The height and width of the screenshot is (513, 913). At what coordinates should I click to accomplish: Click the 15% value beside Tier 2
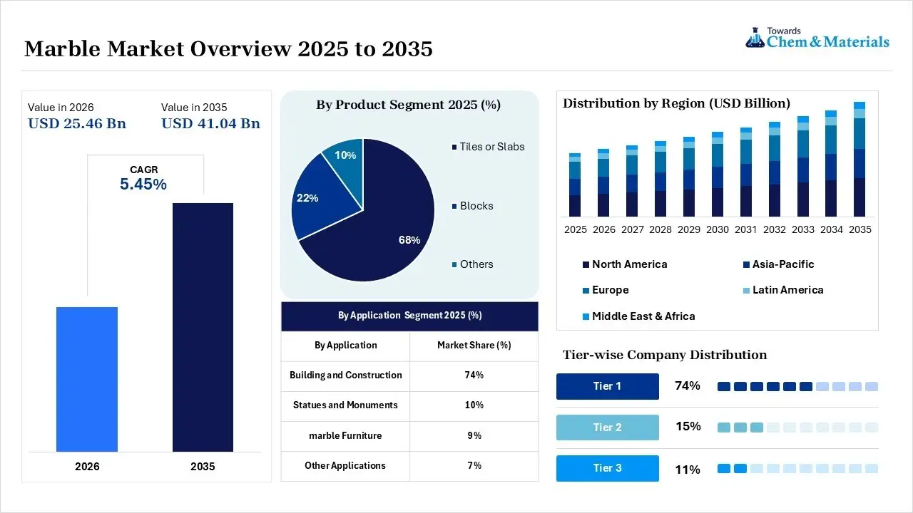coord(688,427)
